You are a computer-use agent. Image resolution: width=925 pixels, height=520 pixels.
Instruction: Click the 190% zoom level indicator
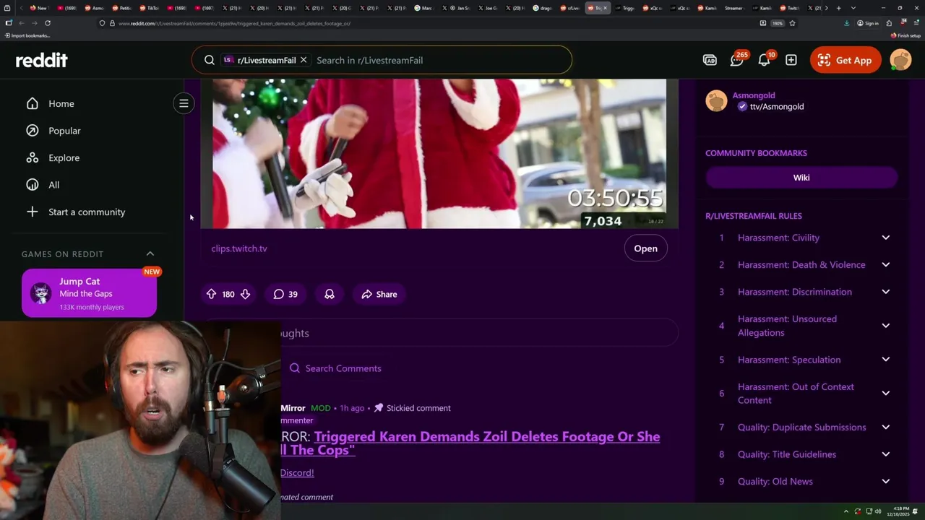click(x=778, y=23)
